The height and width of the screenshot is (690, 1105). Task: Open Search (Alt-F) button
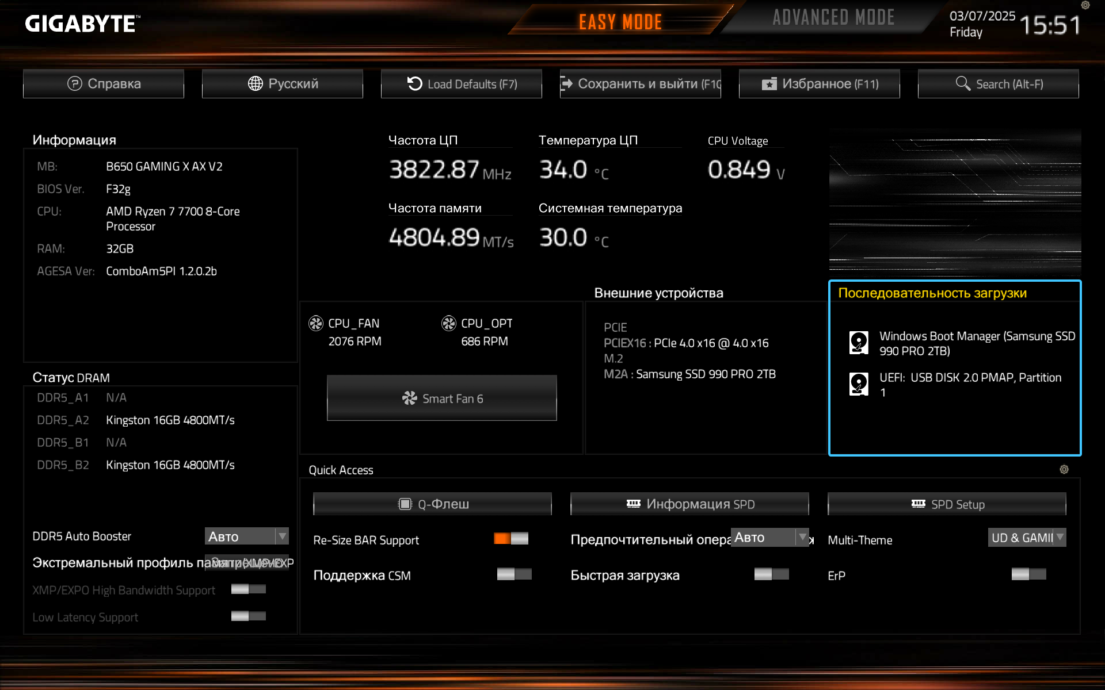[x=999, y=84]
